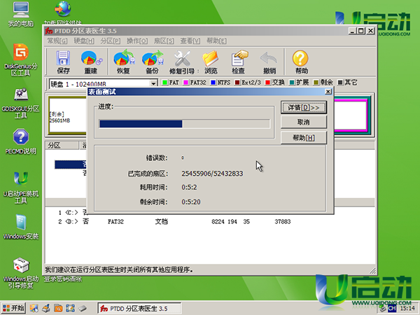Viewport: 420px width, 315px height.
Task: Open the 硬盘[H] menu
Action: pos(84,41)
